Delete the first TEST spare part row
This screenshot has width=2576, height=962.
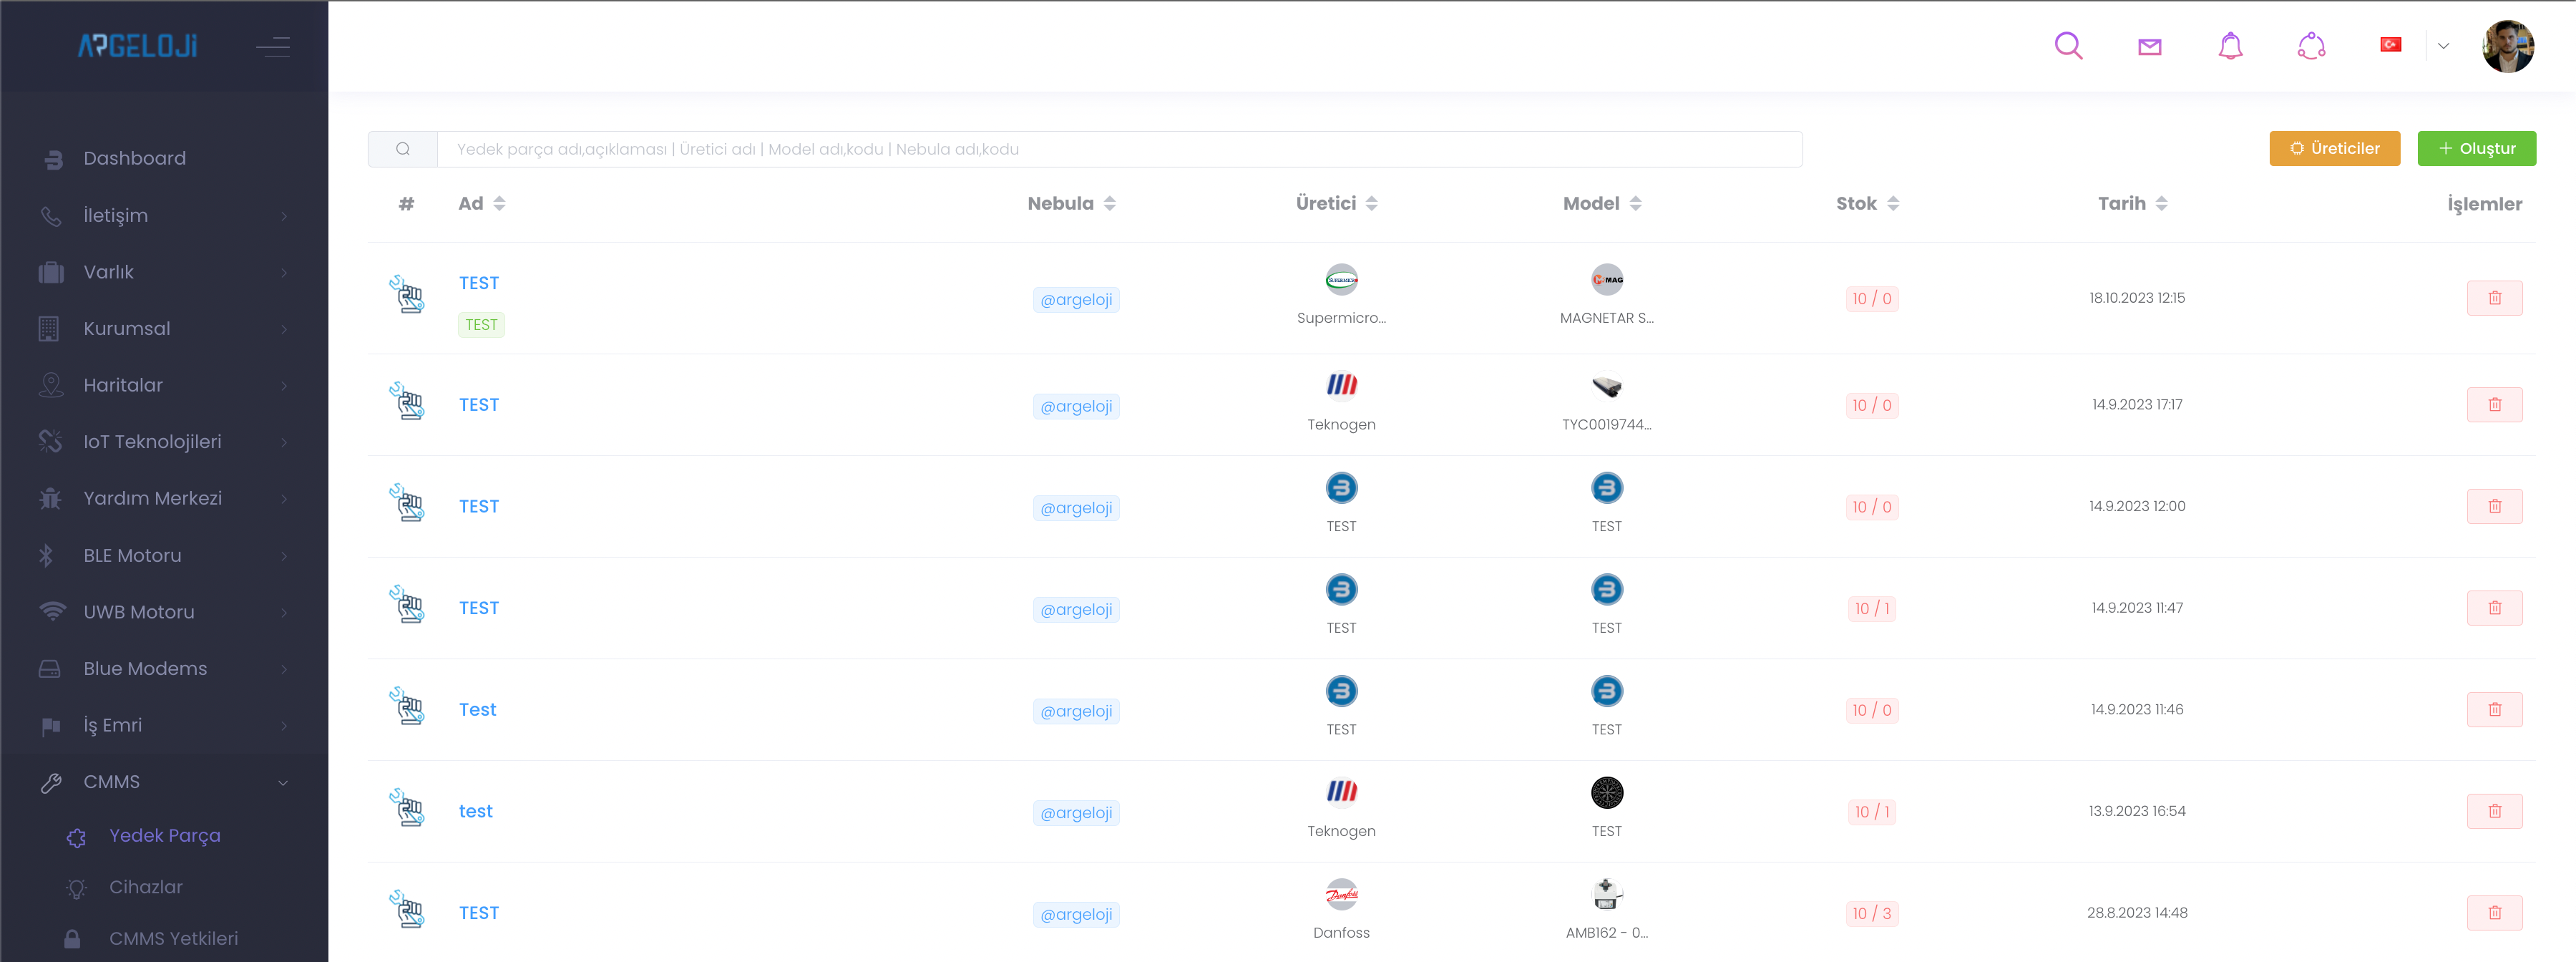(2494, 298)
